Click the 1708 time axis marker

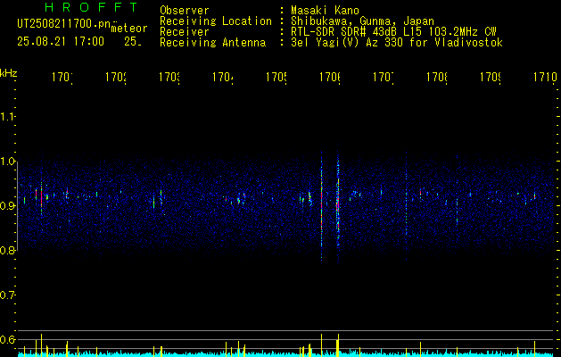click(437, 77)
